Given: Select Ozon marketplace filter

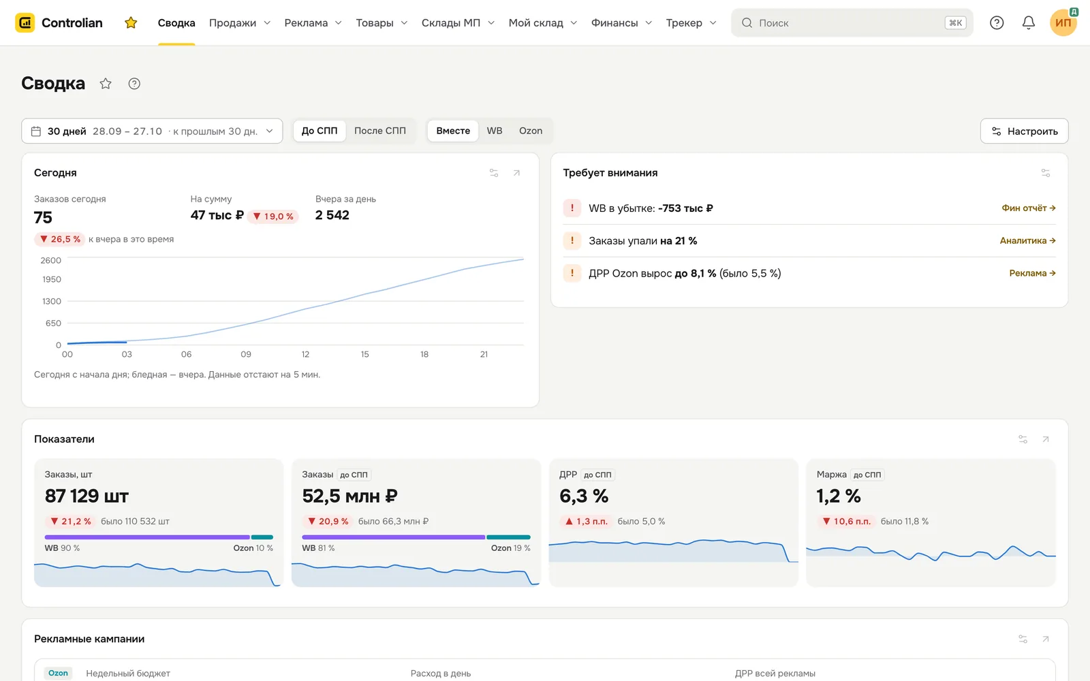Looking at the screenshot, I should click(531, 131).
